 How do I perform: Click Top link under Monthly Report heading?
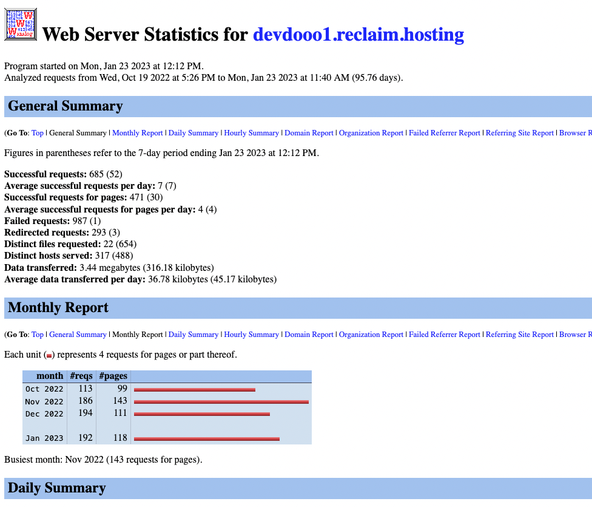coord(38,335)
